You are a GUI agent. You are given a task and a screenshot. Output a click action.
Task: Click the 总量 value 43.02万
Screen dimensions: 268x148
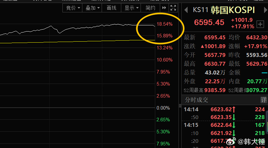215,73
